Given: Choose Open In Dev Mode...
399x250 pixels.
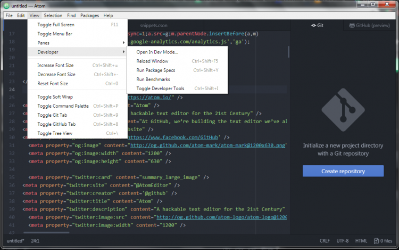Looking at the screenshot, I should point(177,52).
